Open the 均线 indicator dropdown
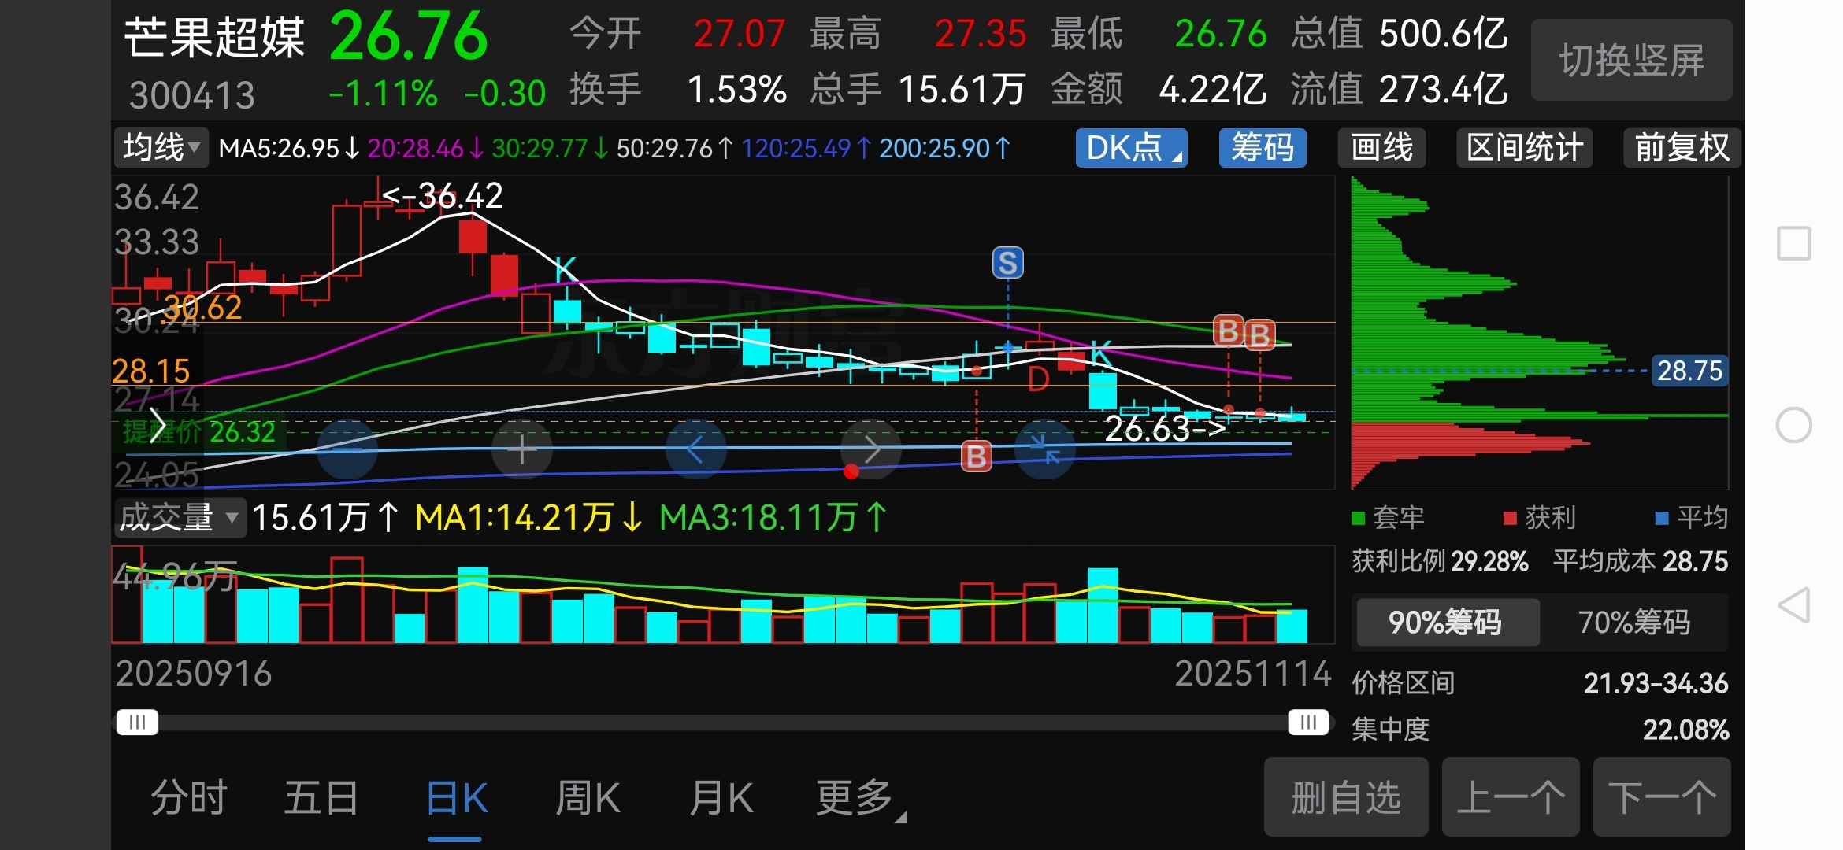The image size is (1843, 850). click(x=161, y=147)
